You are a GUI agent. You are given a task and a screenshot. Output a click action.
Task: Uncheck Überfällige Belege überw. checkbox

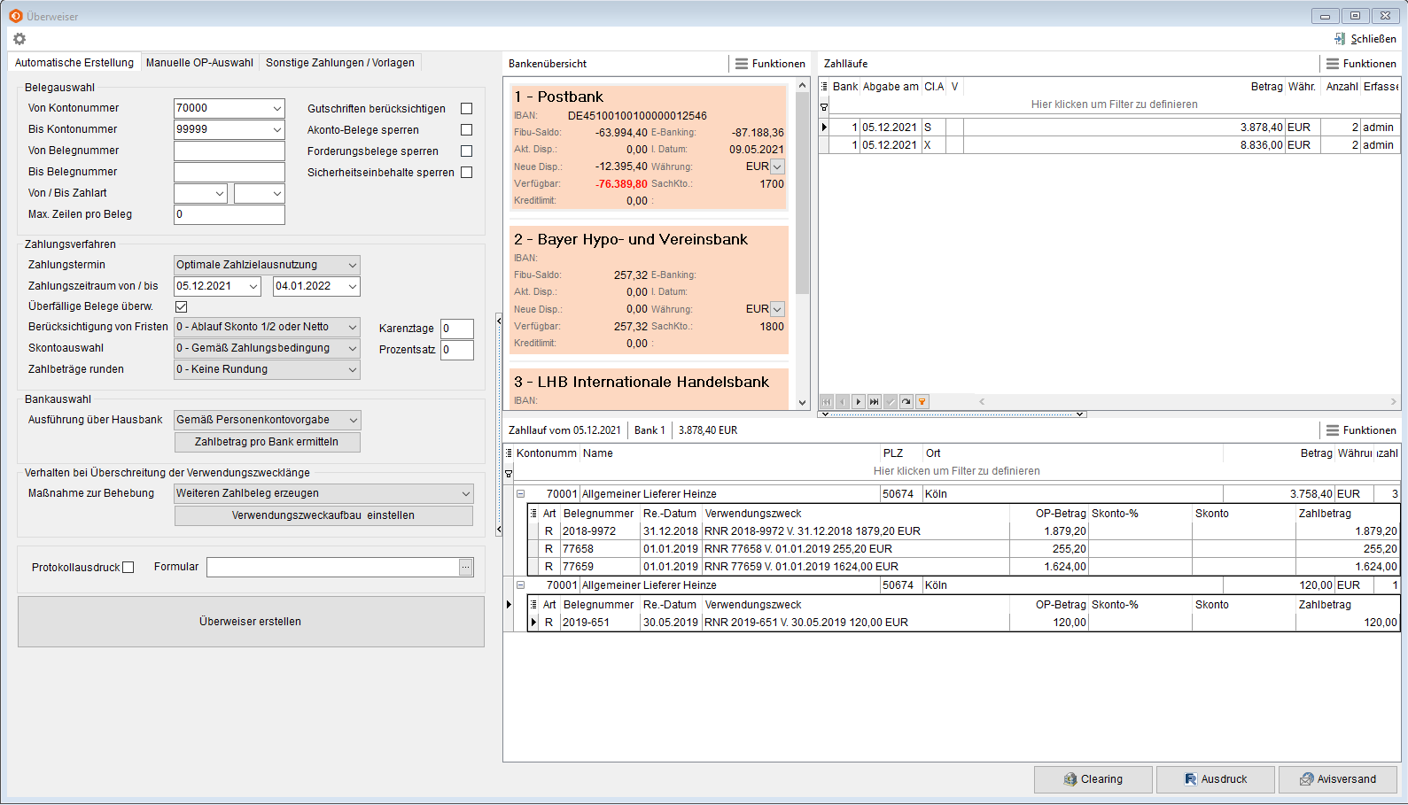(x=182, y=307)
